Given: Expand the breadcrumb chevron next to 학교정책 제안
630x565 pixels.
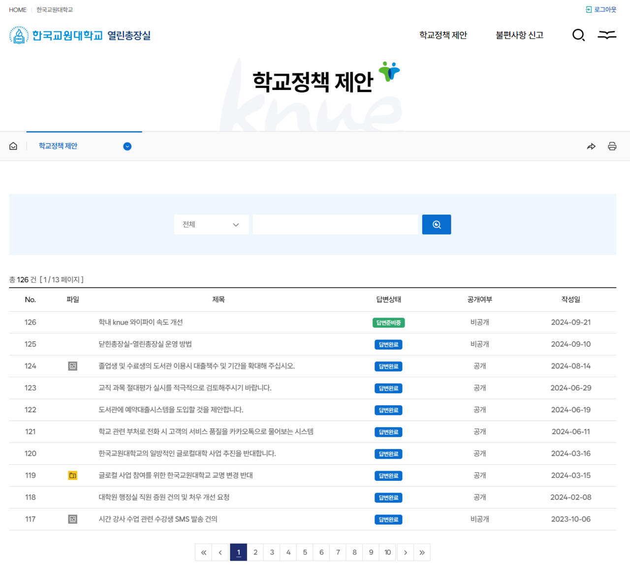Looking at the screenshot, I should (127, 146).
